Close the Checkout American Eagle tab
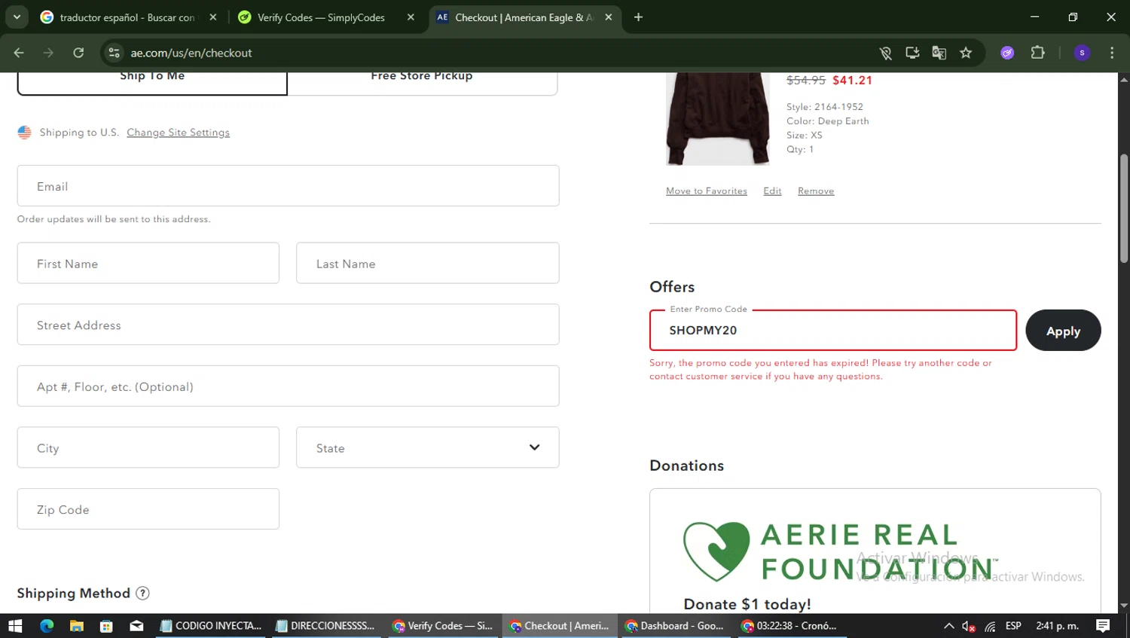Image resolution: width=1130 pixels, height=638 pixels. pyautogui.click(x=609, y=17)
